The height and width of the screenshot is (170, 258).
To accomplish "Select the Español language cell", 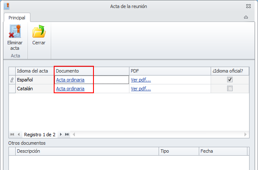I will tap(35, 80).
